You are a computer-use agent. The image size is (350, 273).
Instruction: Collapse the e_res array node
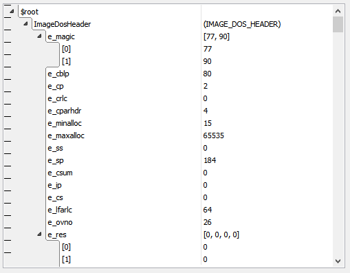pos(39,234)
